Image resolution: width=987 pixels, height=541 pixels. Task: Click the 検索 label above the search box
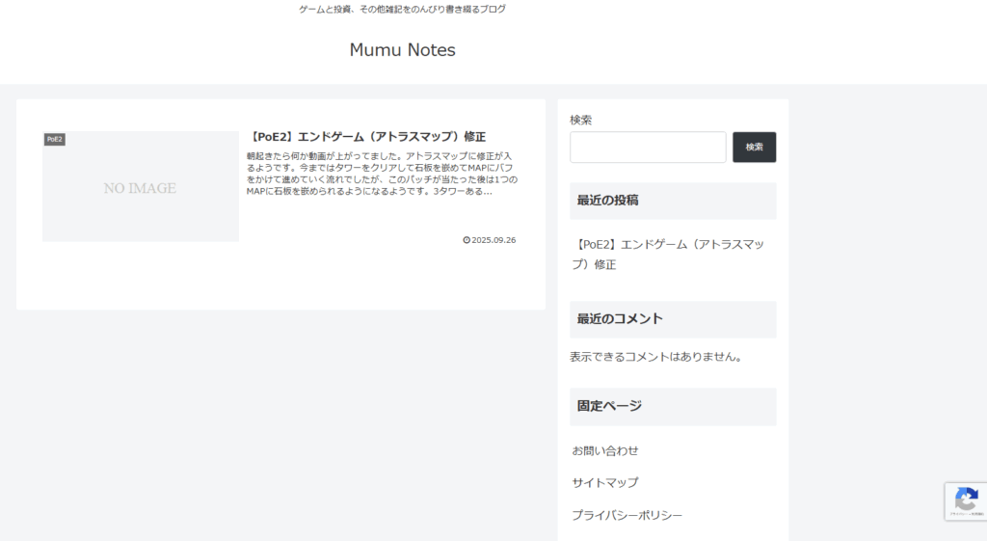[581, 120]
